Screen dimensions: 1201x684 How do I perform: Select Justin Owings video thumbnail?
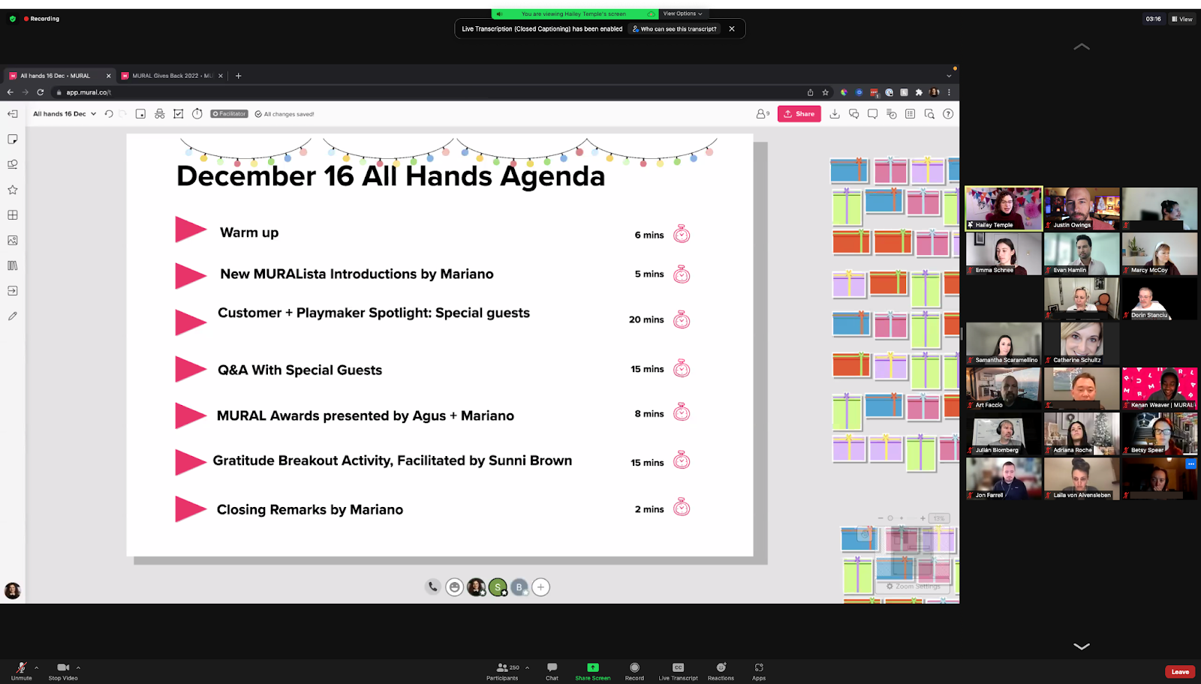click(1082, 208)
